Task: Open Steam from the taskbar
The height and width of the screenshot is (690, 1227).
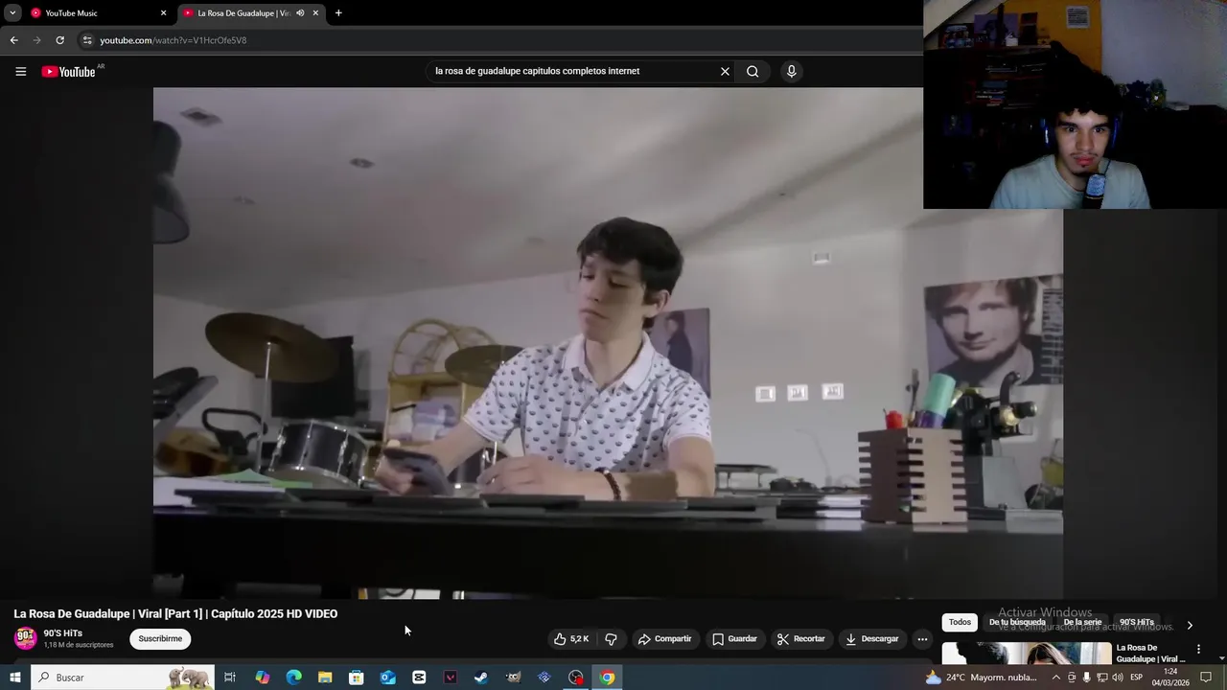Action: pyautogui.click(x=481, y=678)
